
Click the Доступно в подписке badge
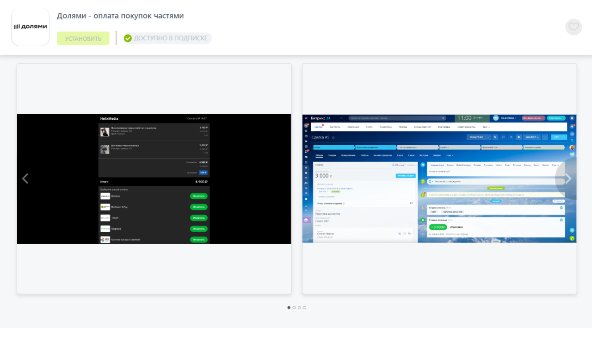(x=167, y=38)
